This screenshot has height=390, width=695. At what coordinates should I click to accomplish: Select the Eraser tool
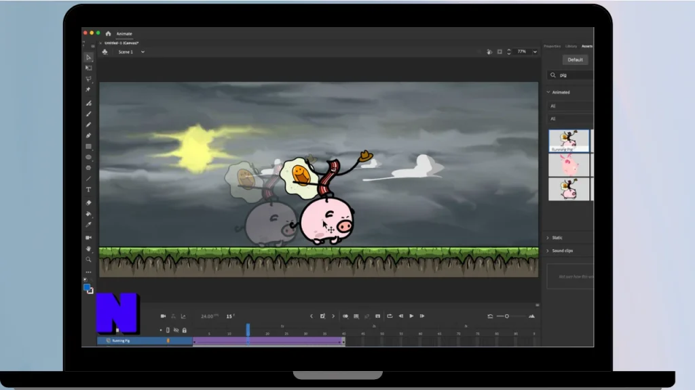pos(89,203)
